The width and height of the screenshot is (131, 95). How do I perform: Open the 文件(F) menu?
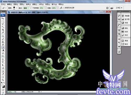click(x=3, y=4)
